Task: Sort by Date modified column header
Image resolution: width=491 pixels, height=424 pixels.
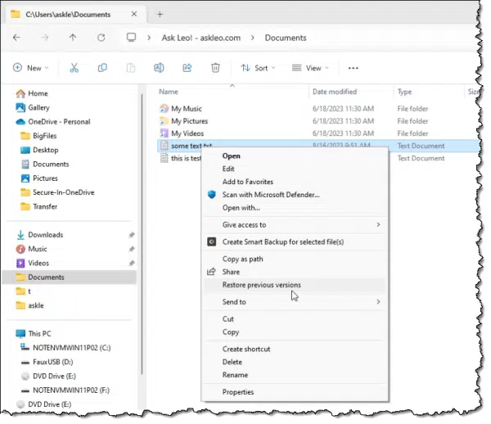Action: pyautogui.click(x=335, y=92)
